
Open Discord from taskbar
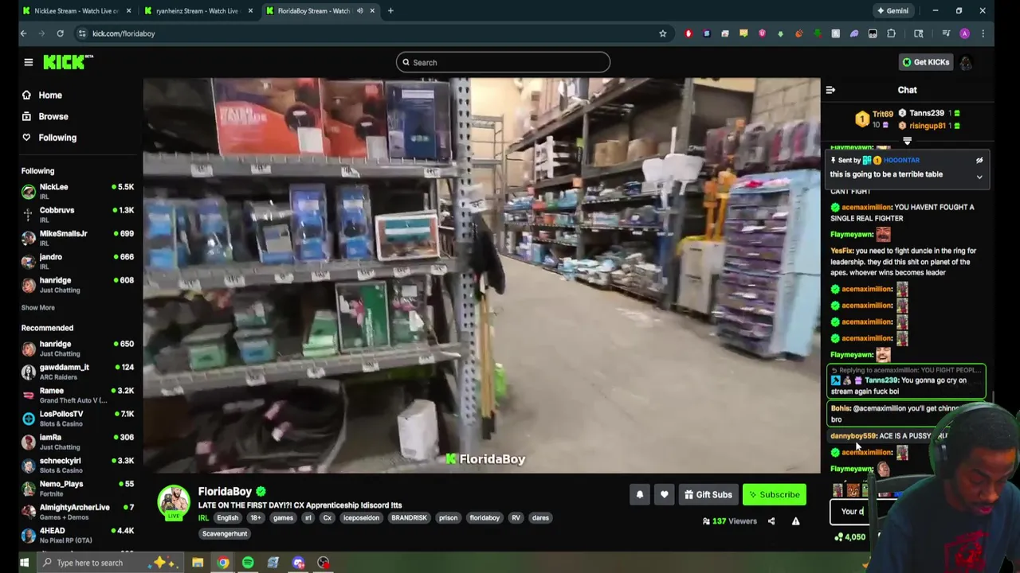coord(298,563)
